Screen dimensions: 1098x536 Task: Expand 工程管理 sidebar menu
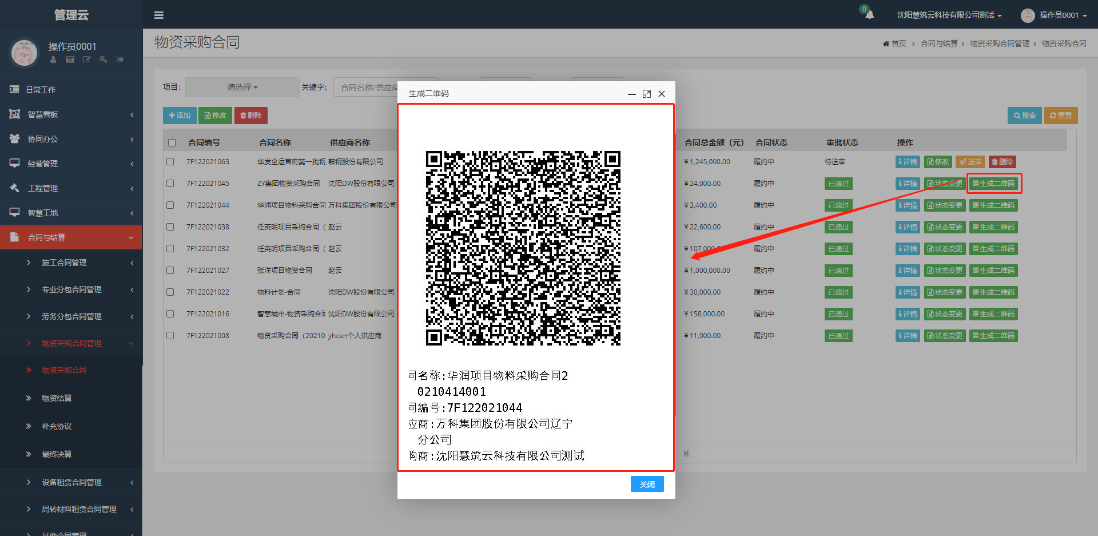click(71, 188)
